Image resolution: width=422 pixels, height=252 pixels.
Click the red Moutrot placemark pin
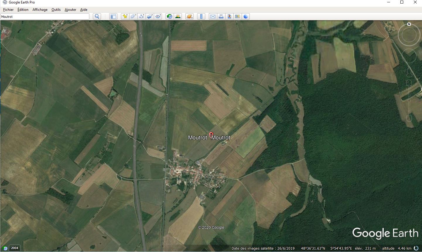point(211,135)
